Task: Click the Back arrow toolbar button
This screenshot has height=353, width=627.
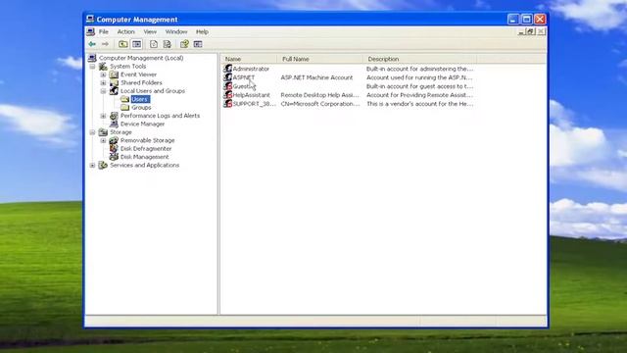Action: click(92, 44)
